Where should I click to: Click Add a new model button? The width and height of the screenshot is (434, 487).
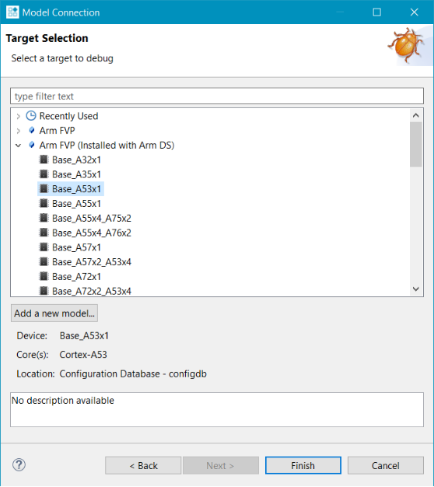[x=54, y=313]
